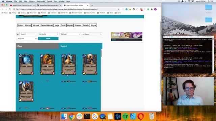The image size is (216, 121).
Task: Open the All Types dropdown
Action: pyautogui.click(x=27, y=39)
